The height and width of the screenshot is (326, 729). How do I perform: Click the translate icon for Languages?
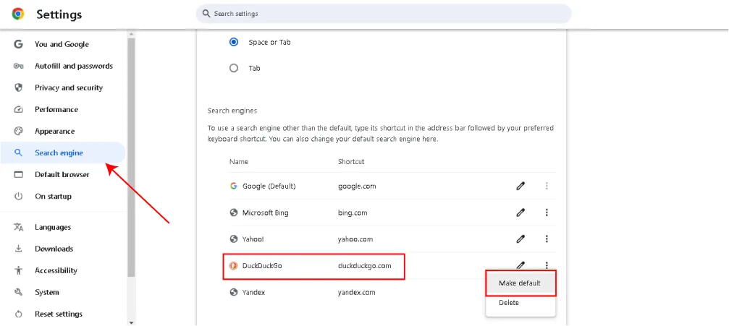point(19,227)
